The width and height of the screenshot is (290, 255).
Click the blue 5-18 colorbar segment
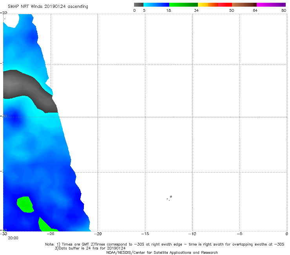156,5
